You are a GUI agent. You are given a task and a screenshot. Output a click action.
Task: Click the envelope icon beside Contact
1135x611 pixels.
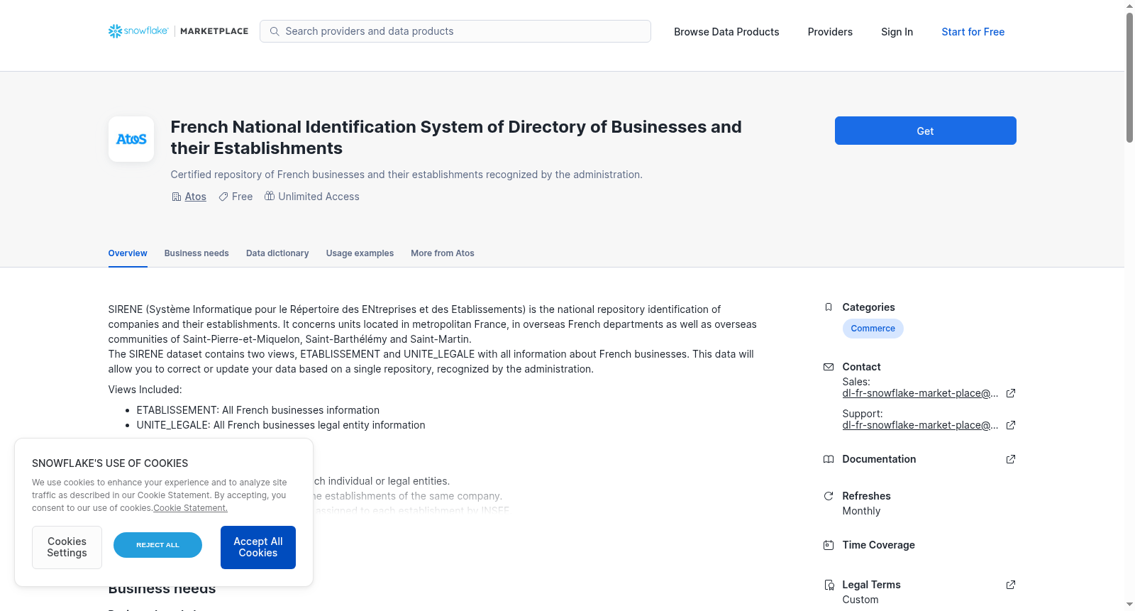[829, 367]
